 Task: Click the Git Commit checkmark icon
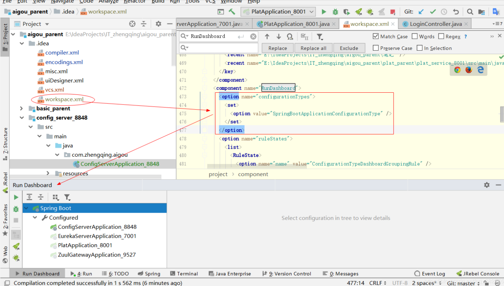click(433, 11)
